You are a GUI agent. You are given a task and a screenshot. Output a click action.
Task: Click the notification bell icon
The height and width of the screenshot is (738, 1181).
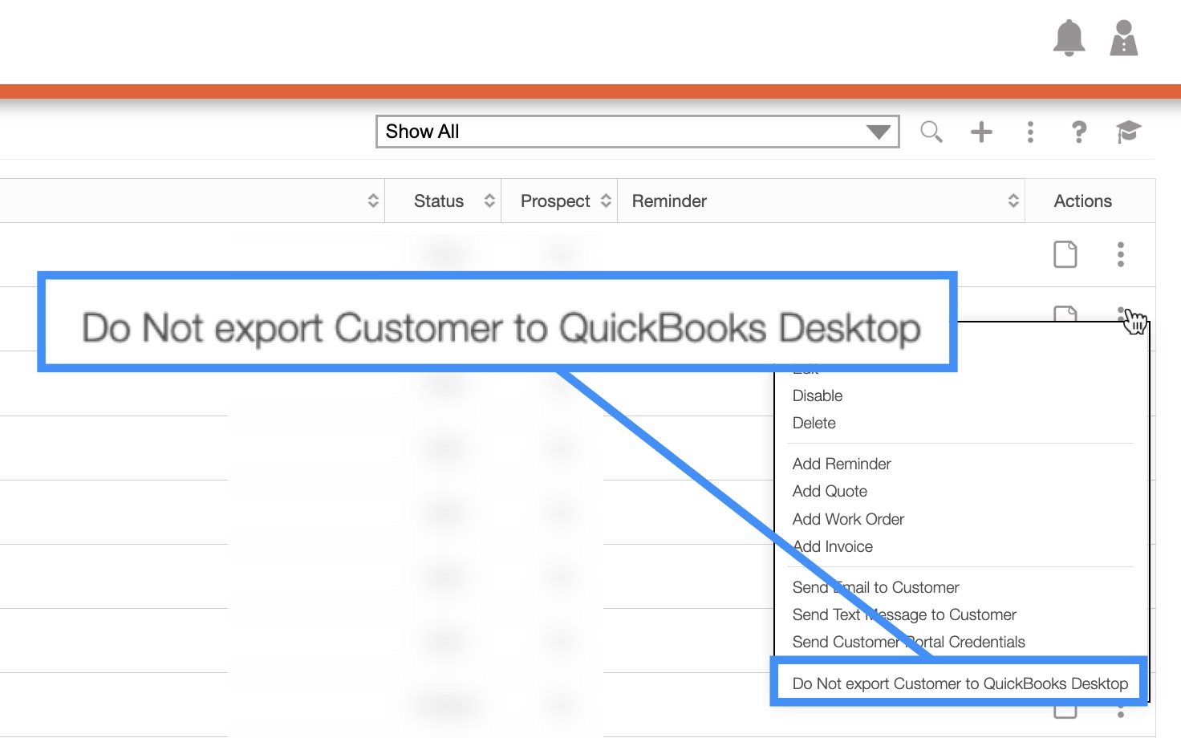[1069, 38]
